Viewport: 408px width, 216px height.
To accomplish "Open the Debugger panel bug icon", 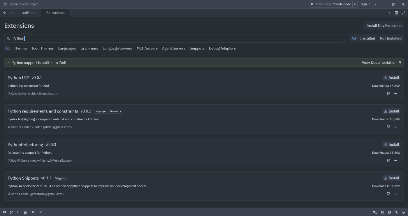I will (x=390, y=212).
